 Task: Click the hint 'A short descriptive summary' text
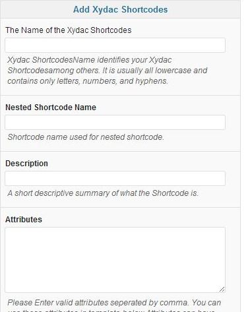pyautogui.click(x=103, y=193)
